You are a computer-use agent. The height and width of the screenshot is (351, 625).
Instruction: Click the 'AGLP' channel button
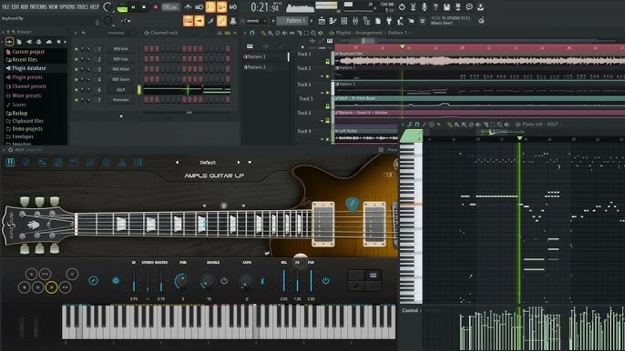click(x=121, y=89)
